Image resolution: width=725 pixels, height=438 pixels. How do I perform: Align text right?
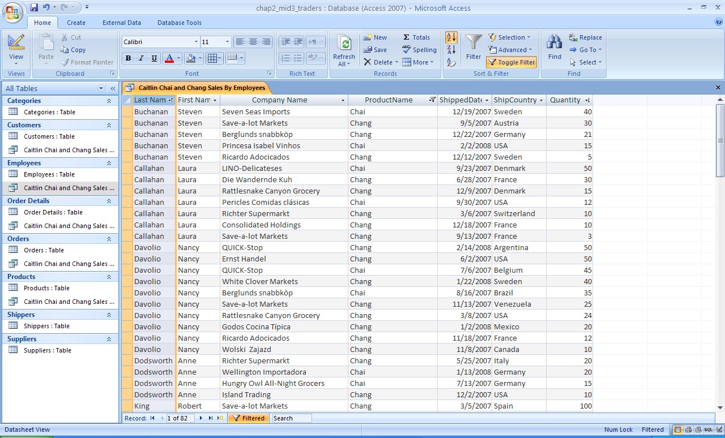click(x=266, y=42)
